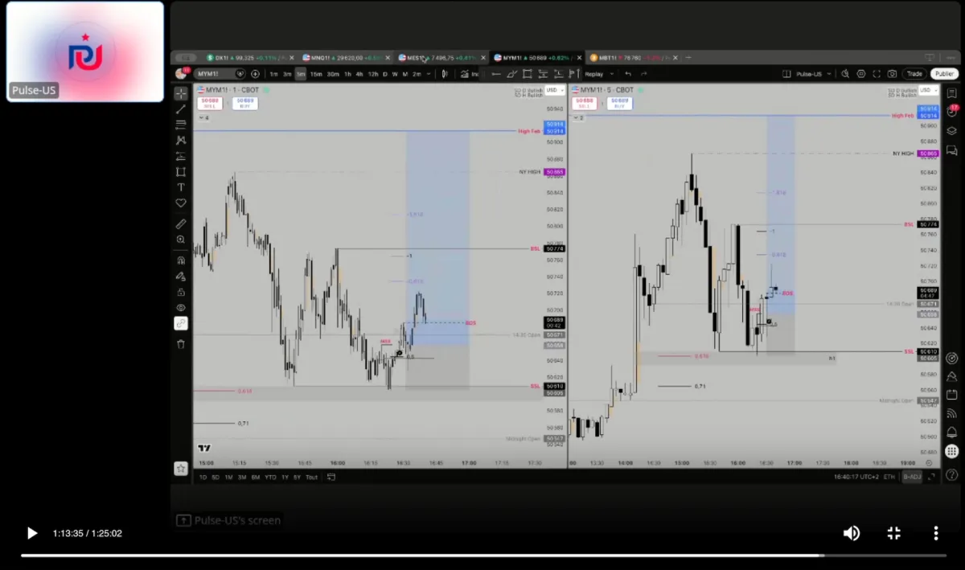Open the watchlist panel in right sidebar
Image resolution: width=965 pixels, height=570 pixels.
[952, 93]
